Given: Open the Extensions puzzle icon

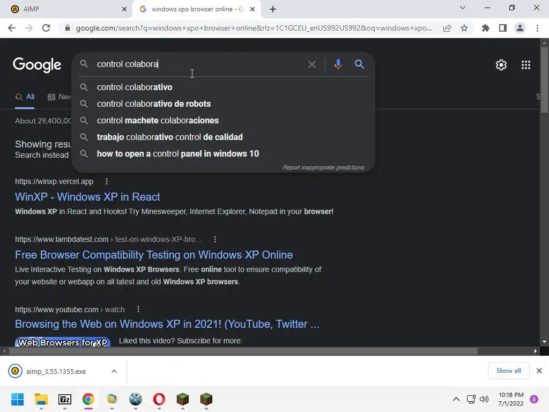Looking at the screenshot, I should 485,28.
